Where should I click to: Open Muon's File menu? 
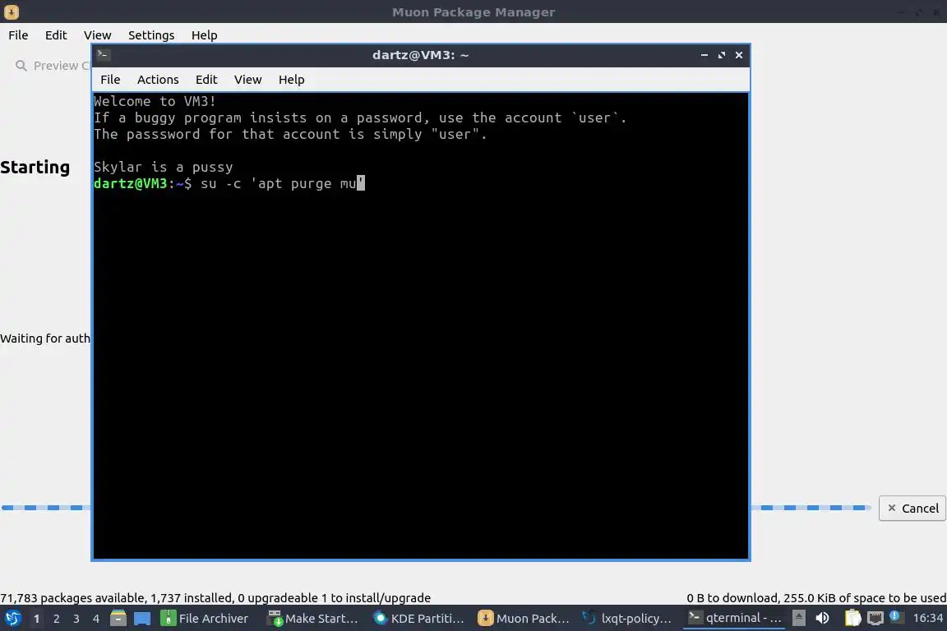click(x=18, y=35)
